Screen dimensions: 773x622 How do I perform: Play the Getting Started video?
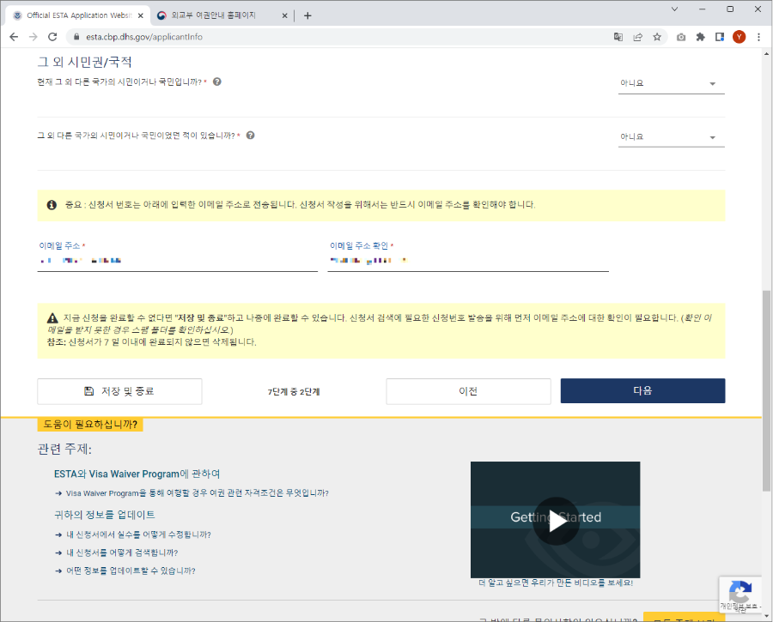(x=556, y=521)
